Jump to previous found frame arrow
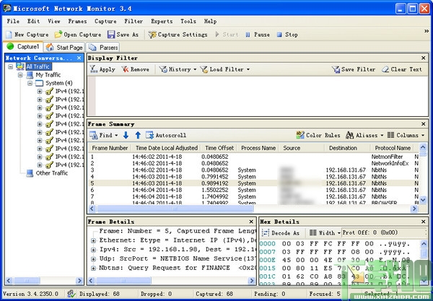This screenshot has width=433, height=301. pyautogui.click(x=138, y=135)
